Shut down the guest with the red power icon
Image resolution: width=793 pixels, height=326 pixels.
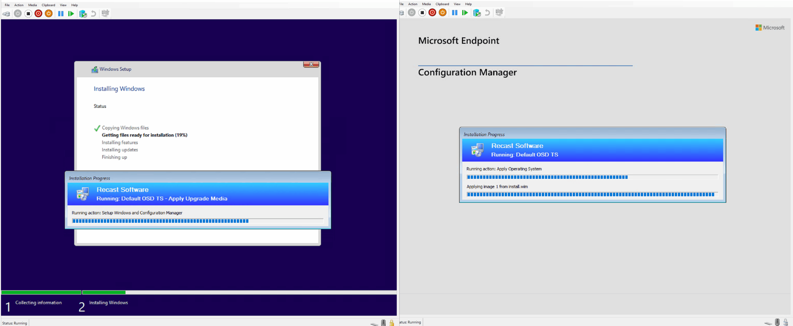pos(38,13)
